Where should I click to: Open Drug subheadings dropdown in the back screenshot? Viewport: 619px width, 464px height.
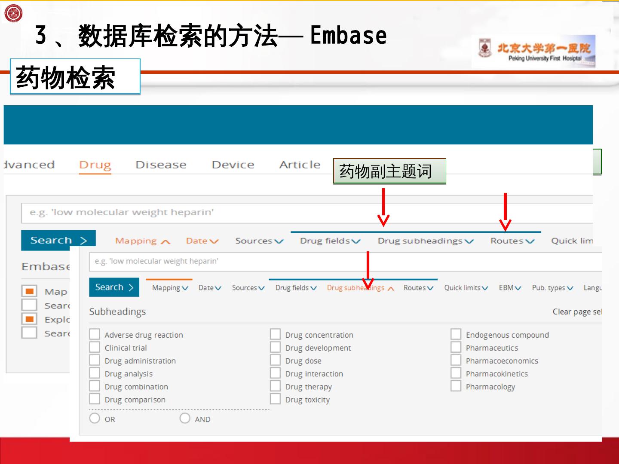(426, 241)
